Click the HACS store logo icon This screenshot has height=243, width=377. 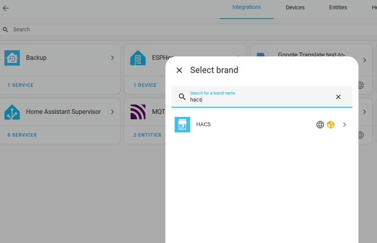click(182, 124)
